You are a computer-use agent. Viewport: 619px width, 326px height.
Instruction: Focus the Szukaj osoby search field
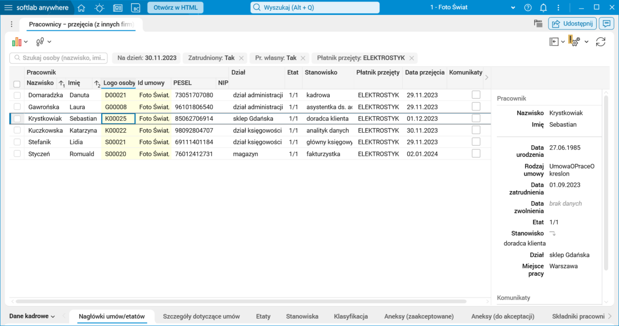(x=59, y=58)
